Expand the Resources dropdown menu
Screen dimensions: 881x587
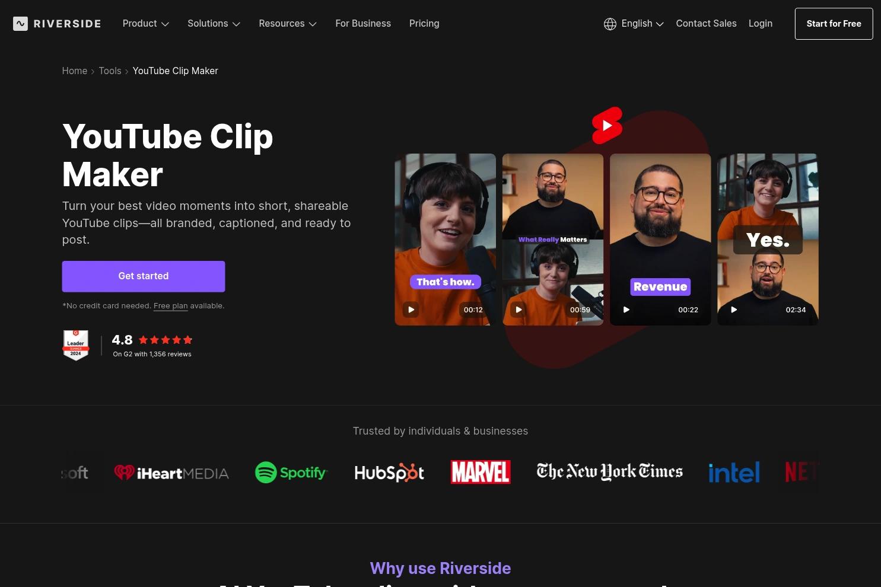[x=288, y=24]
